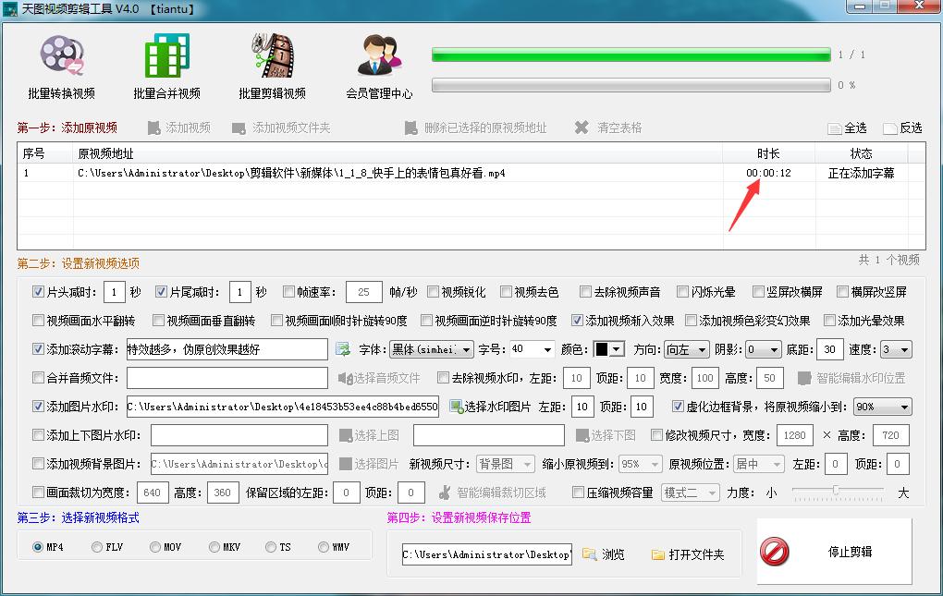This screenshot has width=943, height=596.
Task: Click the 智能编辑裁切区域 icon
Action: pos(445,493)
